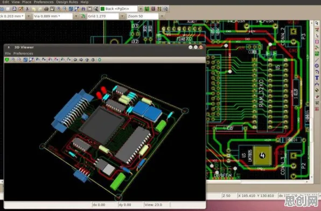The width and height of the screenshot is (321, 211).
Task: Click zoom in on the Pcbnew toolbar
Action: pos(59,9)
